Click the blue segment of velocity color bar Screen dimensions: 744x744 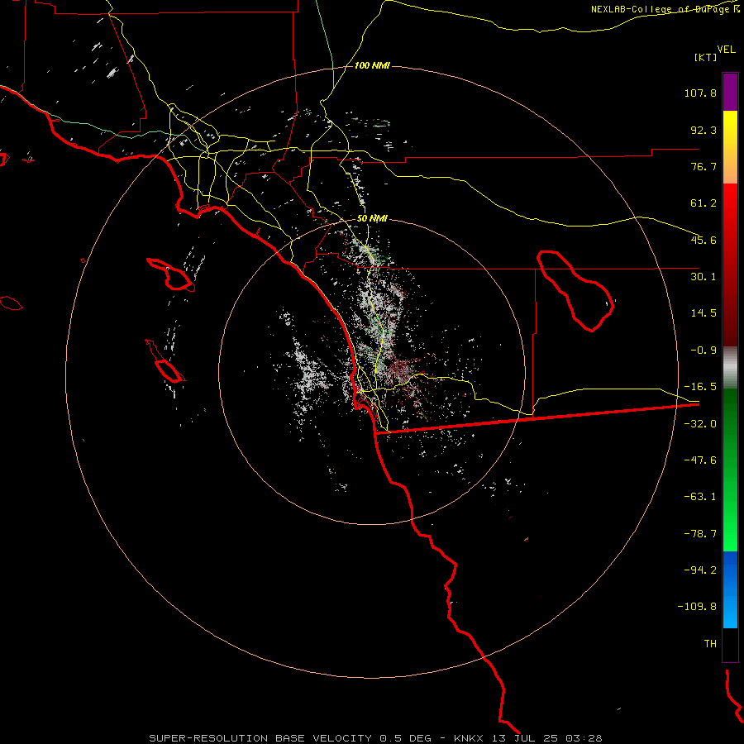tap(730, 589)
